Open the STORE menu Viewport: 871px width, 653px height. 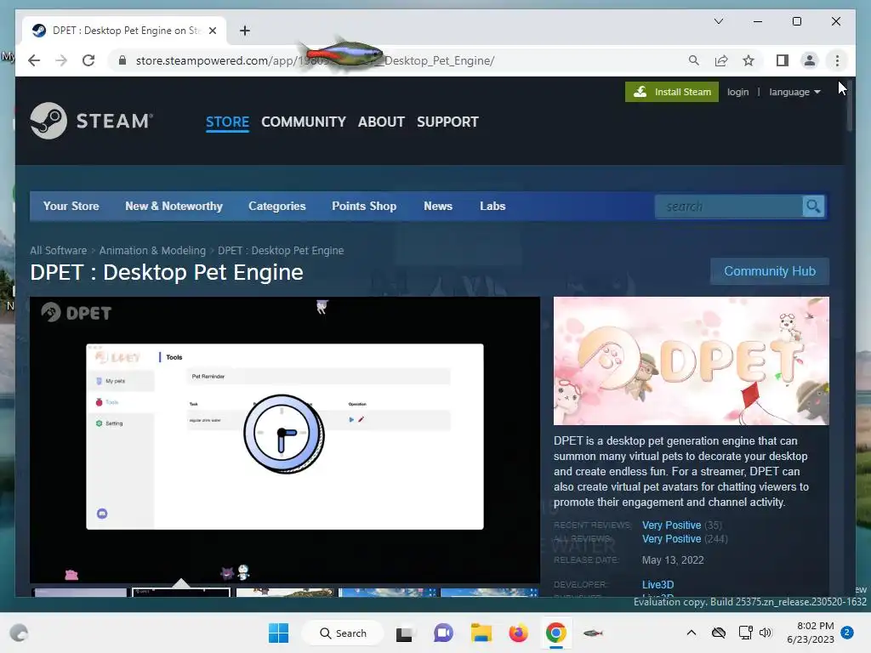click(227, 122)
